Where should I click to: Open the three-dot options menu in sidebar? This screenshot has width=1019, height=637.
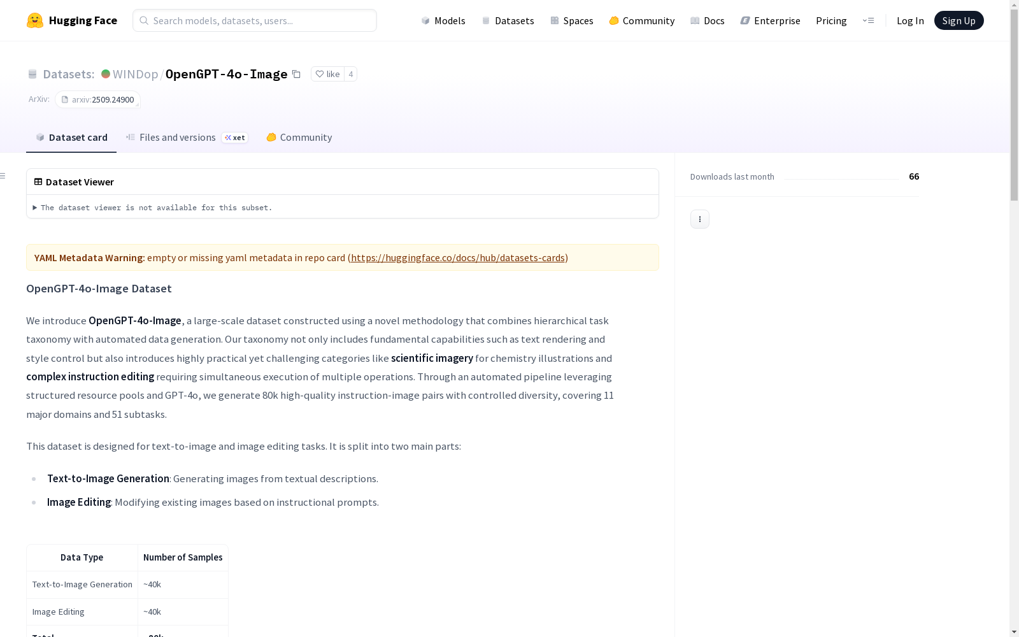pos(700,219)
